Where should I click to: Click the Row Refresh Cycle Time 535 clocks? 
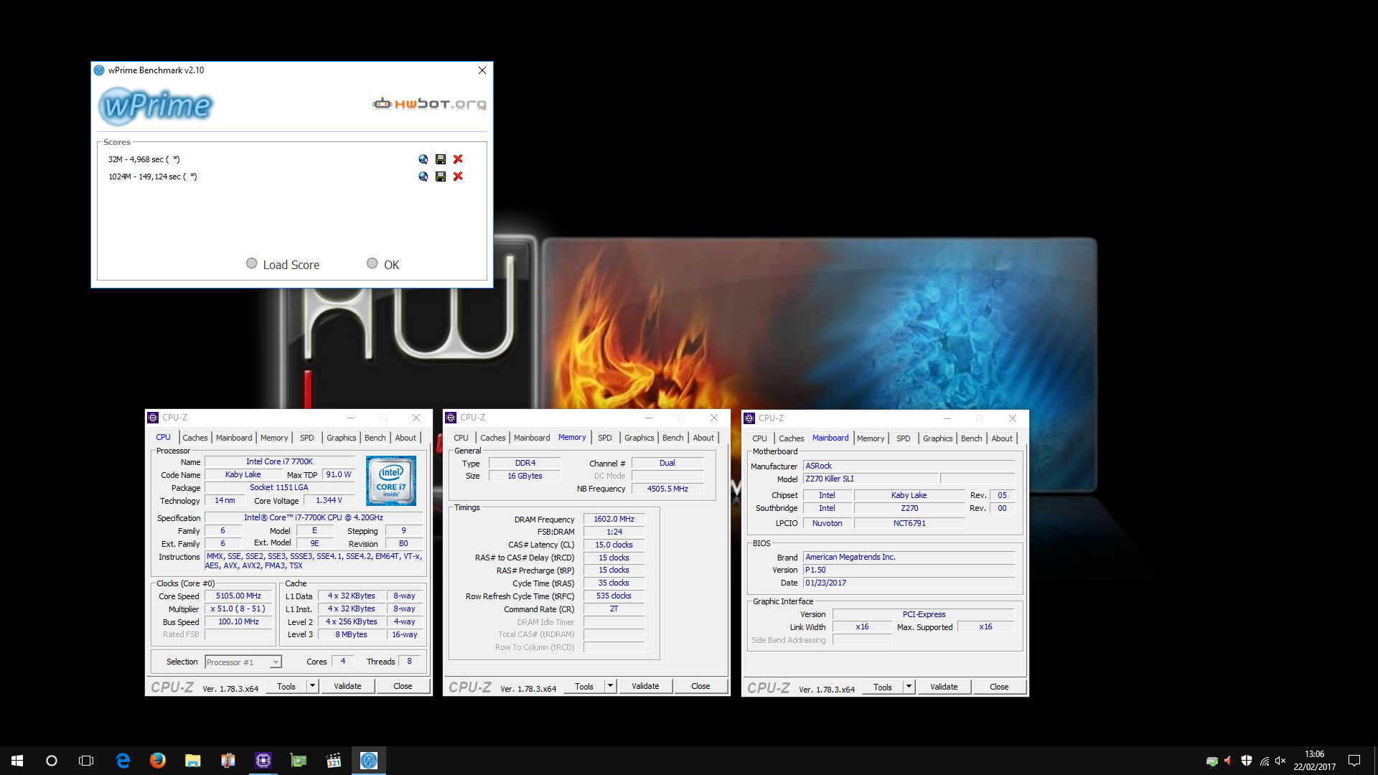614,596
